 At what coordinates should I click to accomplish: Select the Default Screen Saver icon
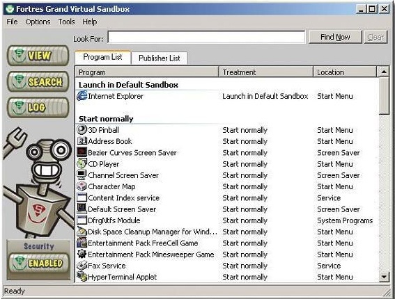pos(82,209)
